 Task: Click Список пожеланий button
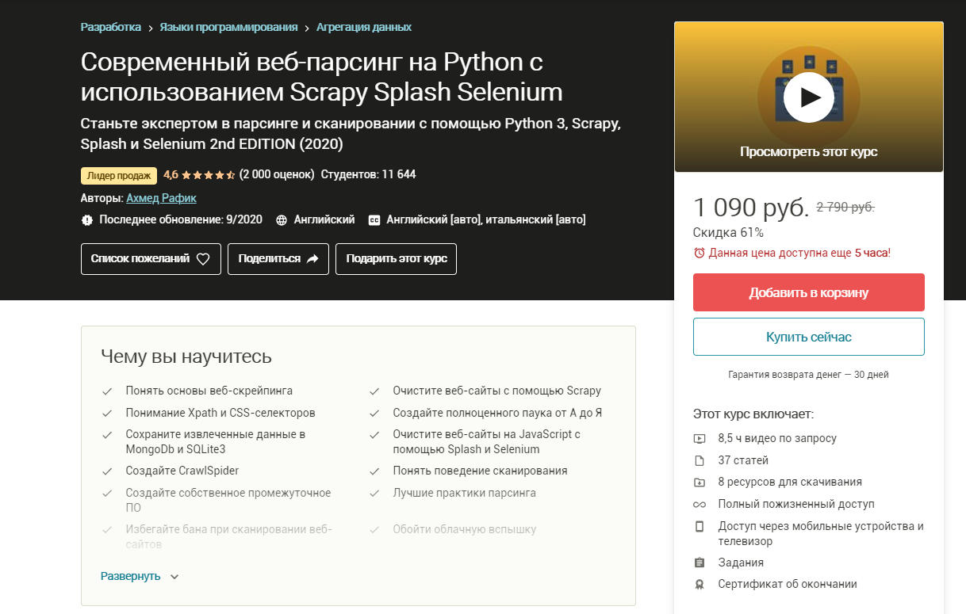(151, 259)
